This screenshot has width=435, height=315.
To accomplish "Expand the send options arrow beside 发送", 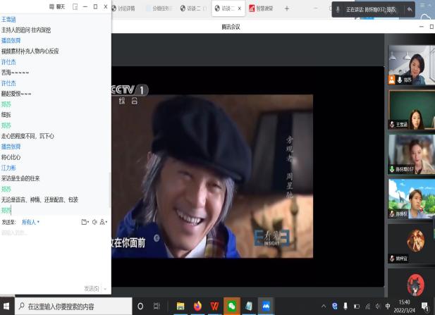I will click(x=106, y=288).
